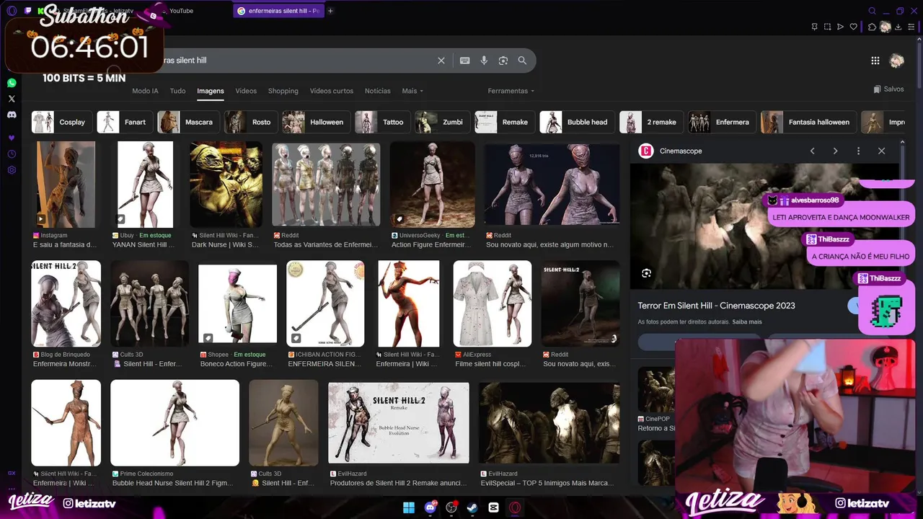
Task: Open Discord in the Opera sidebar
Action: (12, 115)
